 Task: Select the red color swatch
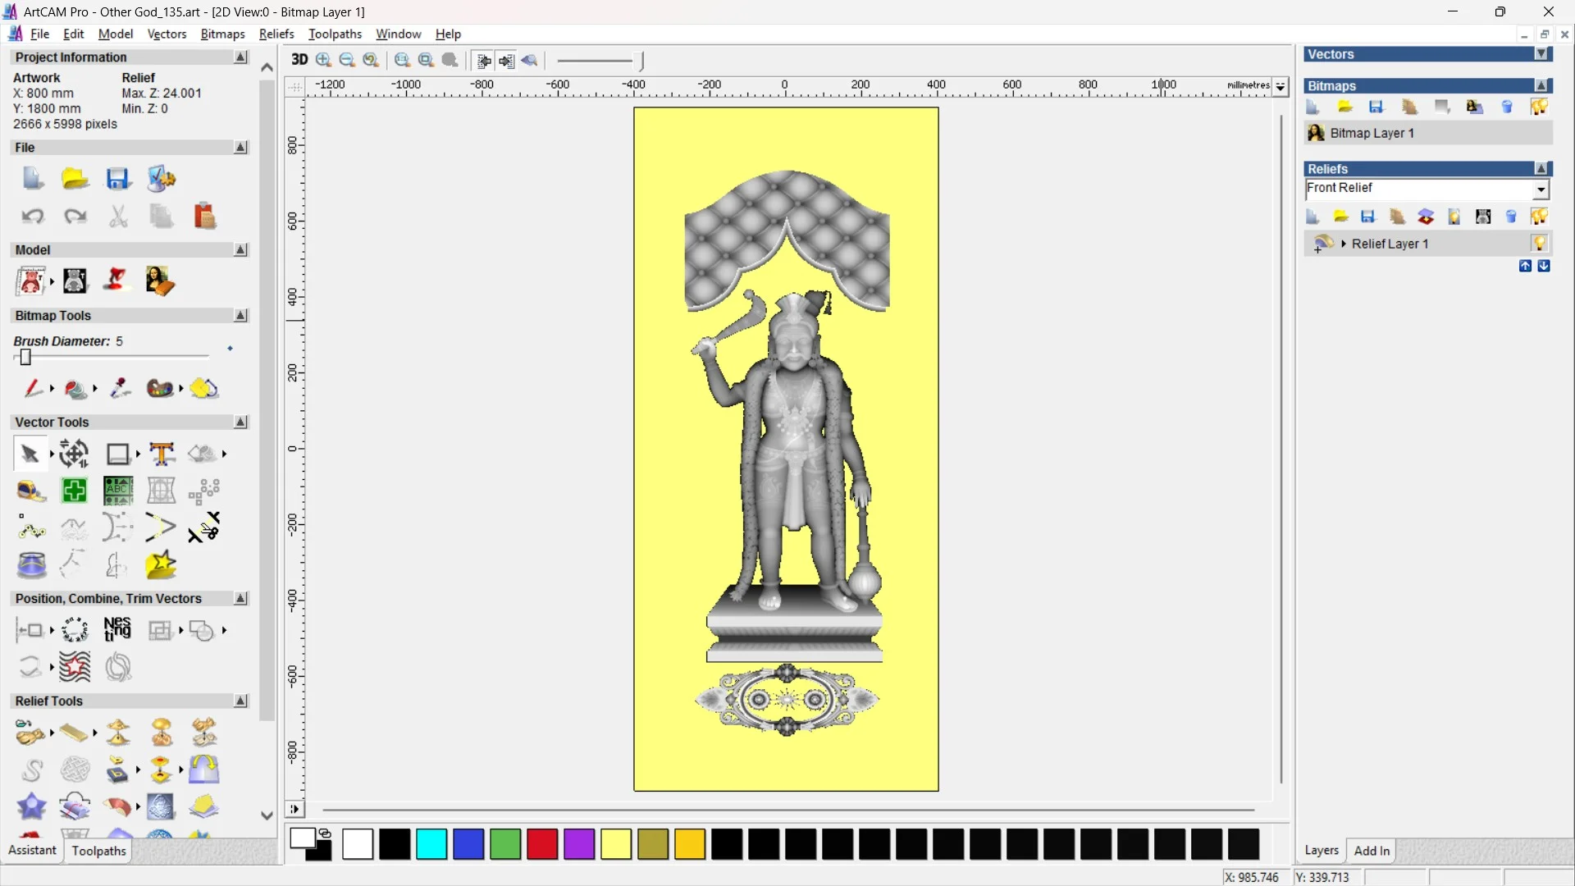(x=541, y=844)
